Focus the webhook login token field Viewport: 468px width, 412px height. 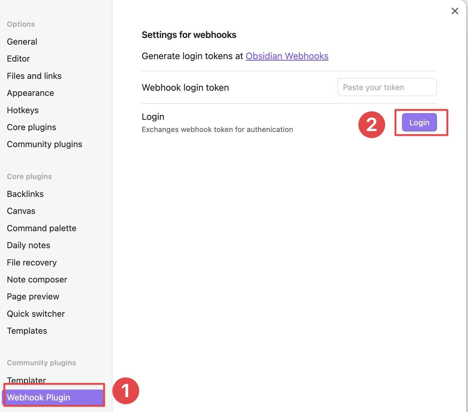coord(387,87)
